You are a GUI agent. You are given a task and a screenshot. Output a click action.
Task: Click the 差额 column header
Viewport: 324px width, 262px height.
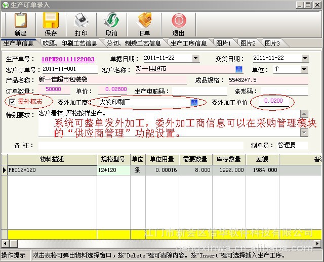[x=262, y=159]
